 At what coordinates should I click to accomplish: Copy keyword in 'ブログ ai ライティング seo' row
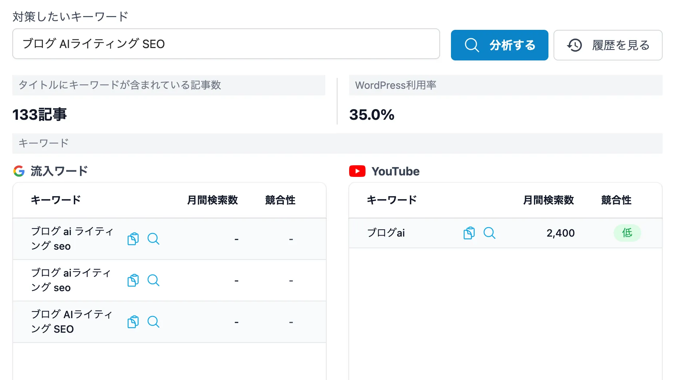(133, 239)
